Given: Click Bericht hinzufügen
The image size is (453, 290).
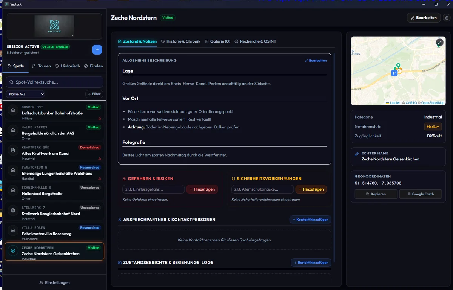Looking at the screenshot, I should (x=311, y=263).
